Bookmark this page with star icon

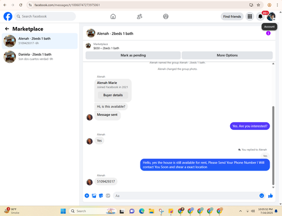258,5
